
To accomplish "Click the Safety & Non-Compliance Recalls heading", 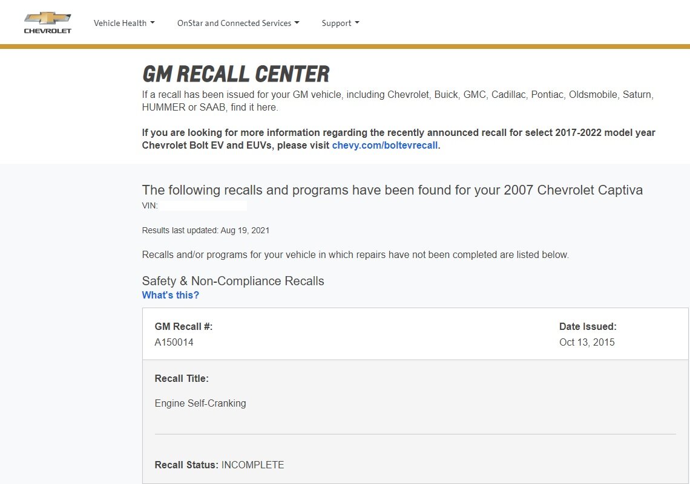I will [x=233, y=281].
